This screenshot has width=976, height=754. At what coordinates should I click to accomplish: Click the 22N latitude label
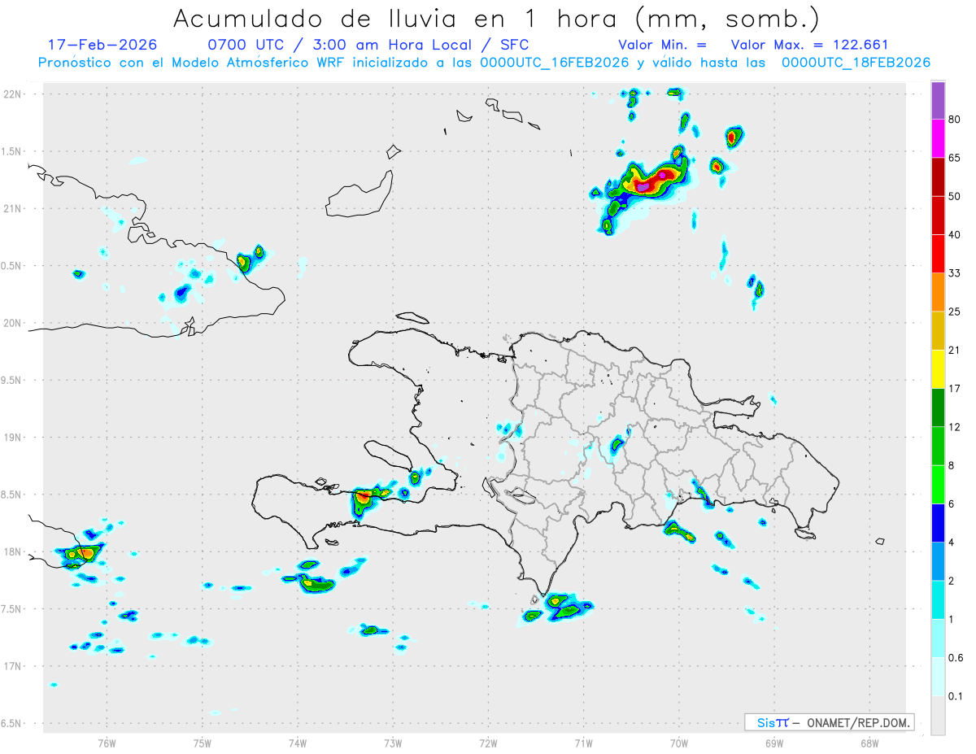[13, 94]
